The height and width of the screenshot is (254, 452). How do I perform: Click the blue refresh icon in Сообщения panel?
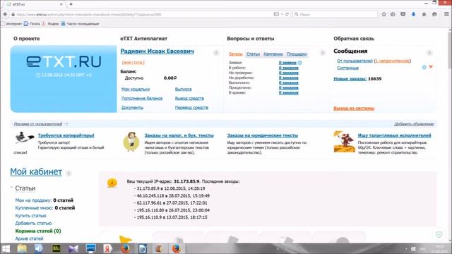(424, 67)
